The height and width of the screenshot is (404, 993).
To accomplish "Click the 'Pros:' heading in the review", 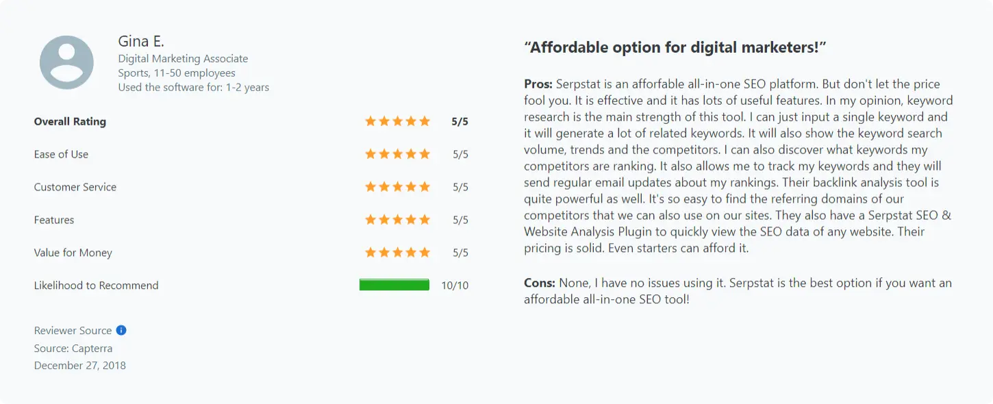I will click(538, 84).
